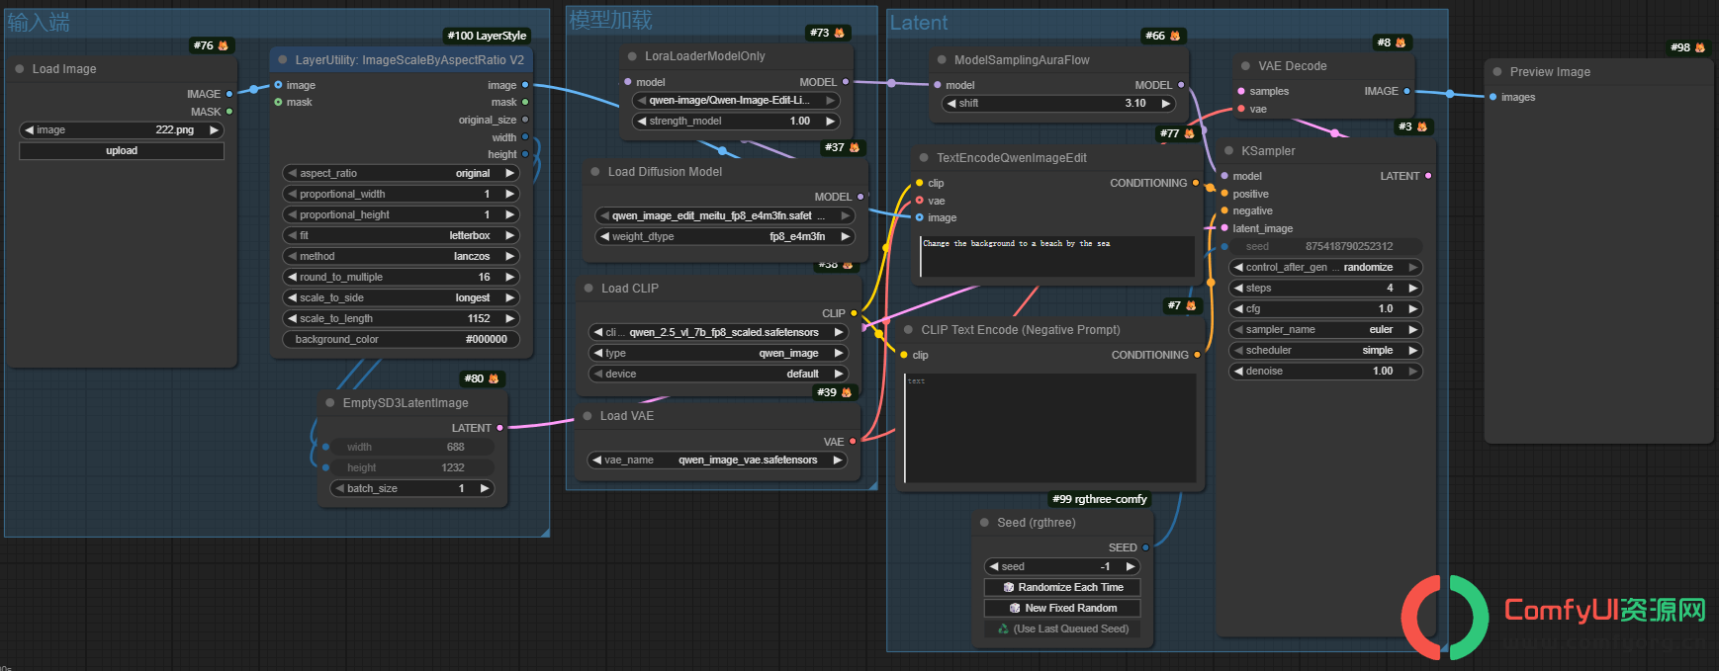
Task: Click the fox badge above the VAE Decode node
Action: 1401,42
